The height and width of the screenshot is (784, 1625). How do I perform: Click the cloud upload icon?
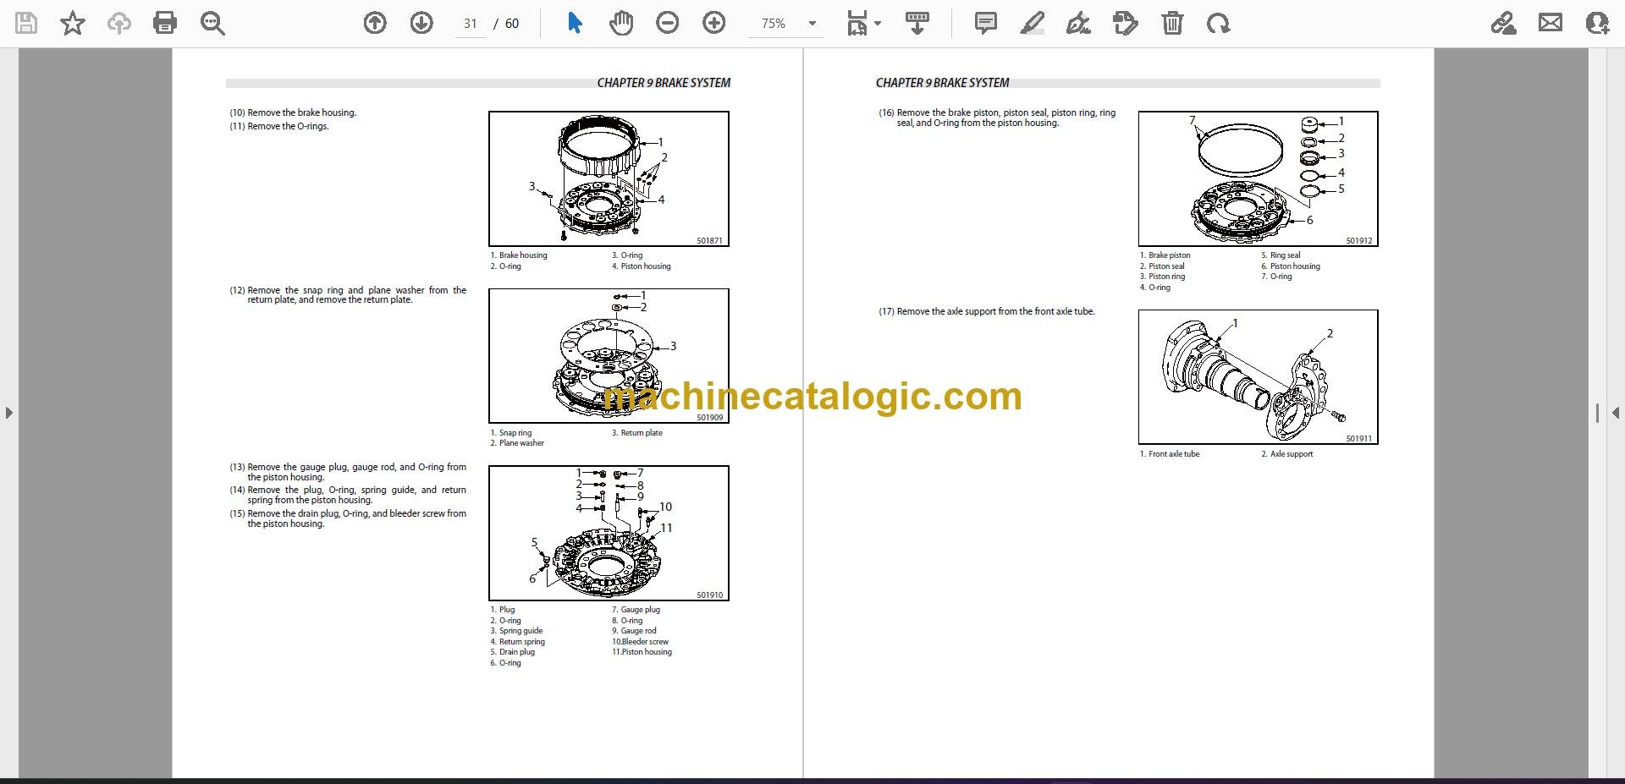click(119, 24)
